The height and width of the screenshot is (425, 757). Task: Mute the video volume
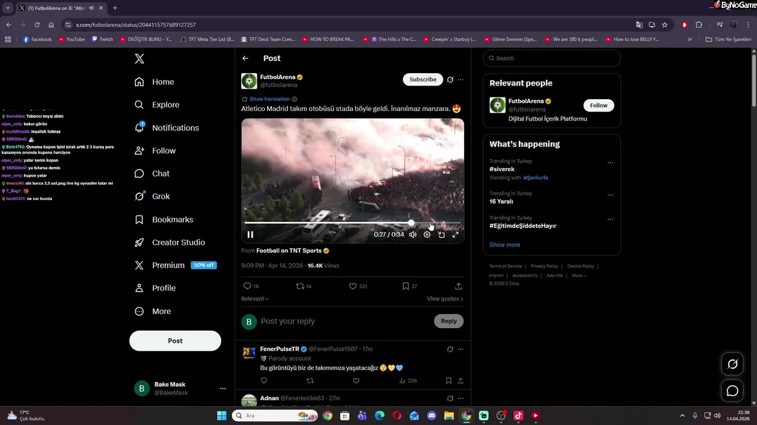point(413,234)
